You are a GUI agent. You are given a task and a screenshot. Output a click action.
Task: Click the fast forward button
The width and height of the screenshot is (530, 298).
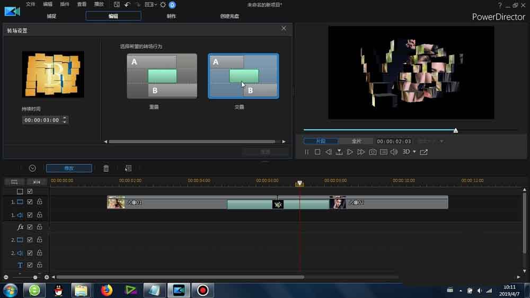(x=361, y=152)
